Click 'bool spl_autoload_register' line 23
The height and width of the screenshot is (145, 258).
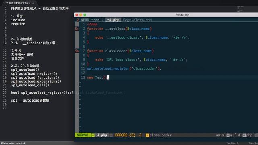(42, 93)
